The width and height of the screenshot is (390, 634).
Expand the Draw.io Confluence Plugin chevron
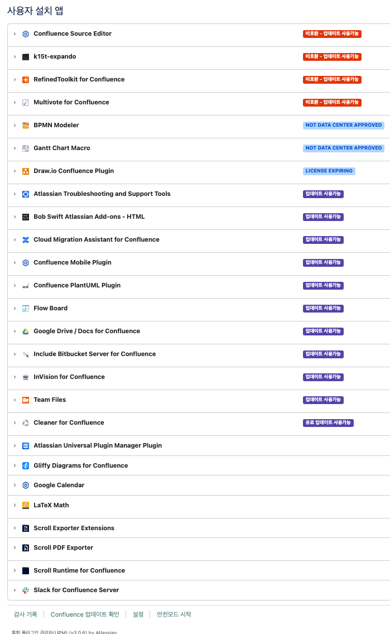coord(15,171)
